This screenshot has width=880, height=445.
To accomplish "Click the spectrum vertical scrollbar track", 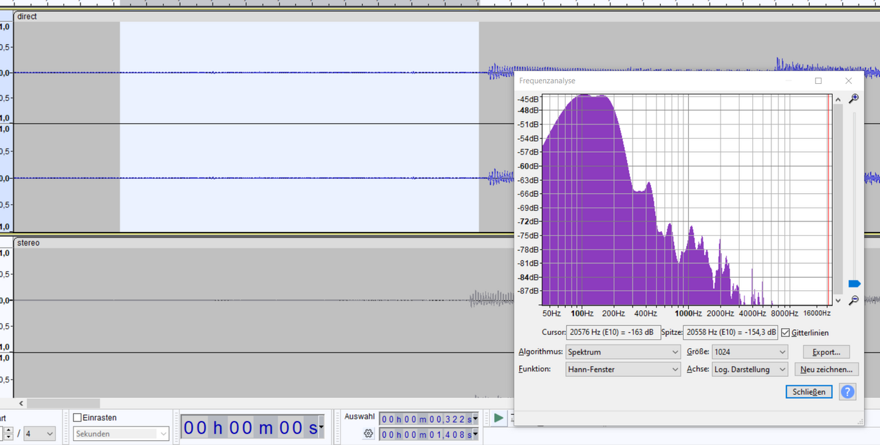I will click(837, 199).
